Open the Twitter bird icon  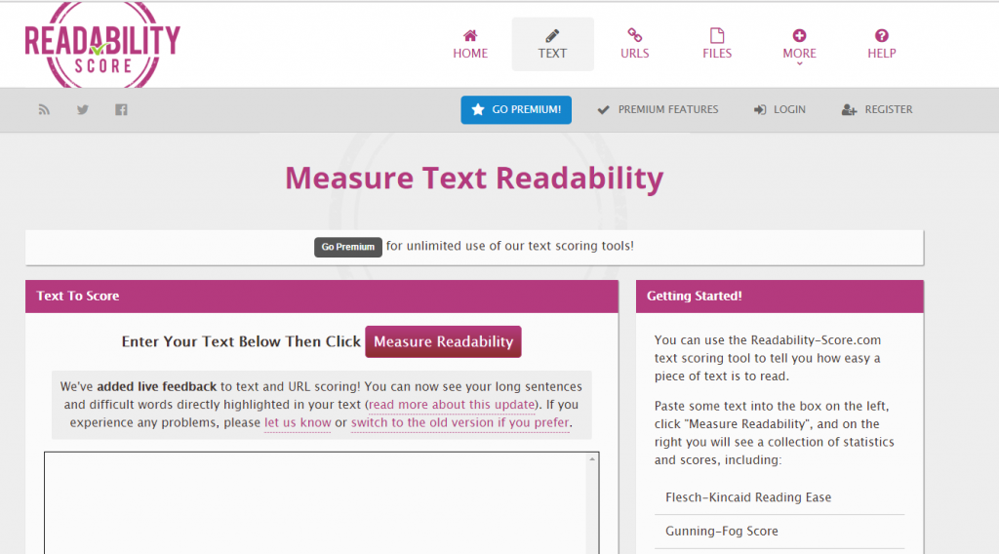coord(83,109)
